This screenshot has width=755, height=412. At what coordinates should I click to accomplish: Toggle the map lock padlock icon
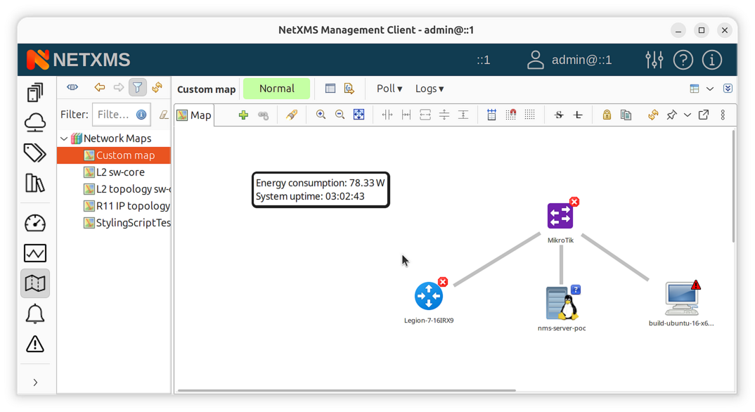pyautogui.click(x=607, y=115)
